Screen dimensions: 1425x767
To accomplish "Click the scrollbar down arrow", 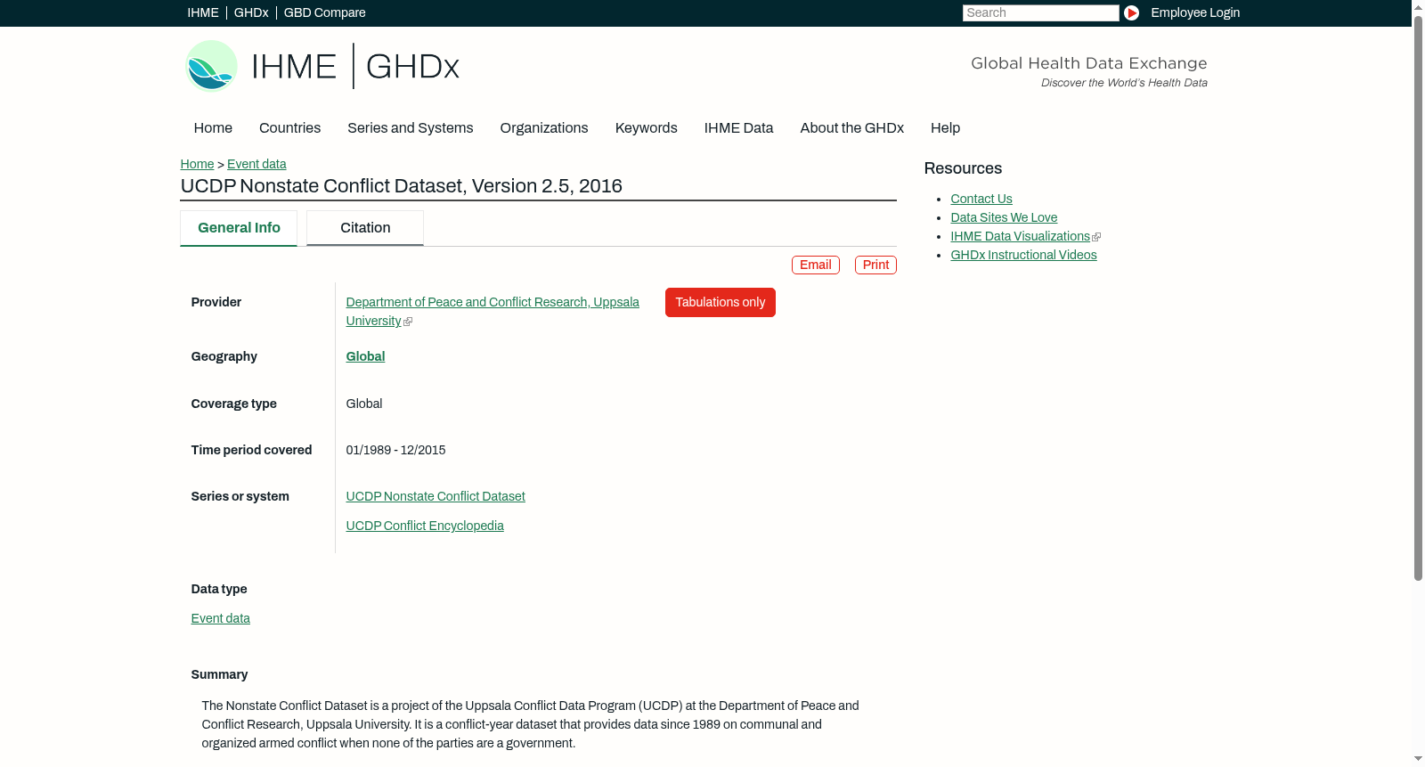I will pos(1418,759).
